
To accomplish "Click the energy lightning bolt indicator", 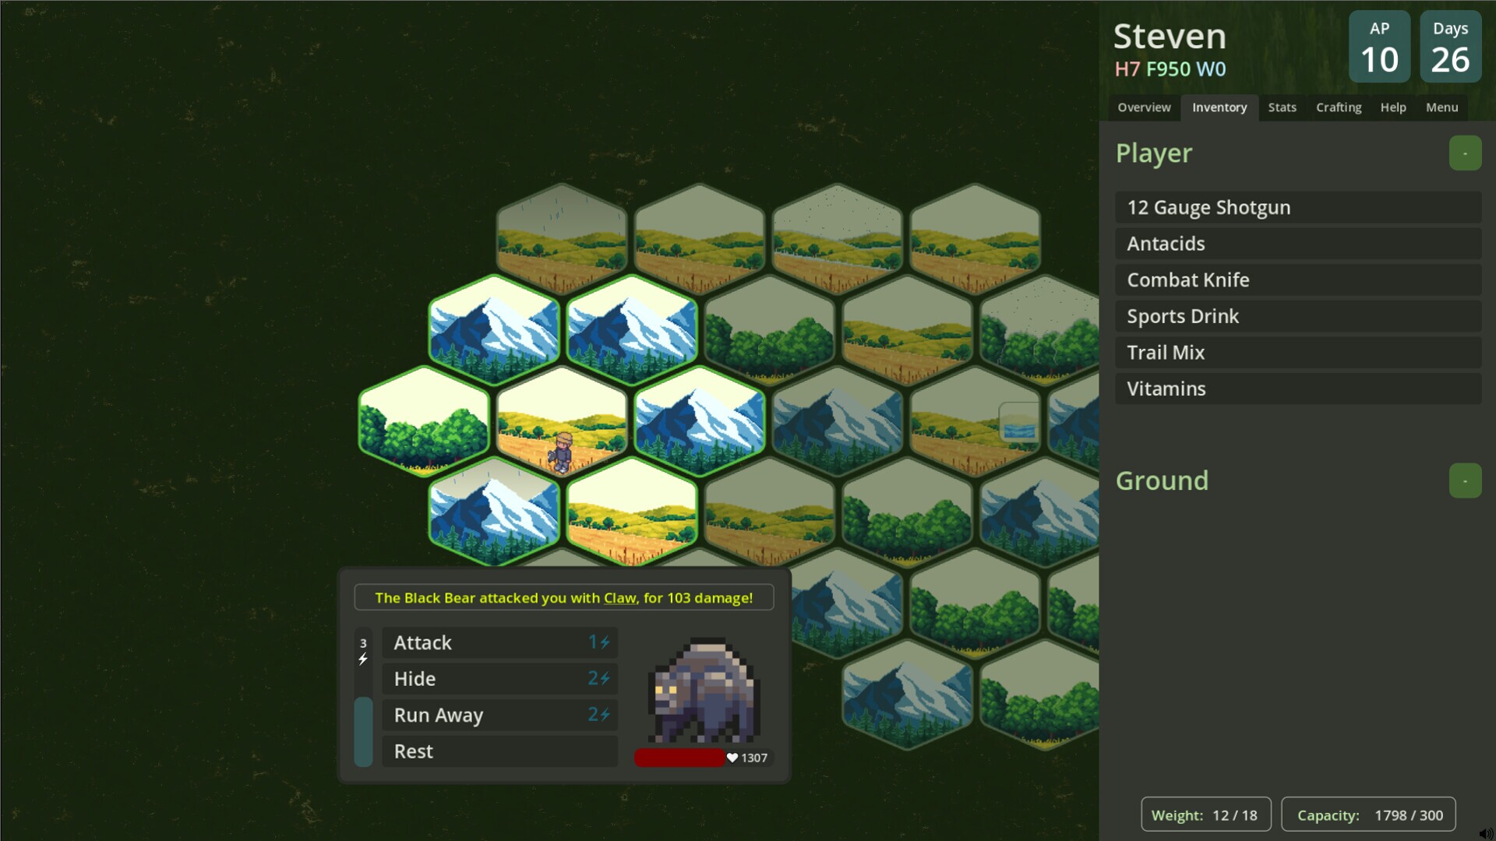I will 363,659.
